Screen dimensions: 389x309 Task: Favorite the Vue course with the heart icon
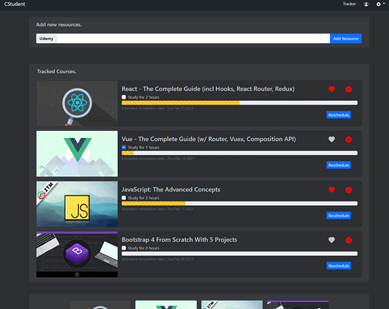click(331, 140)
